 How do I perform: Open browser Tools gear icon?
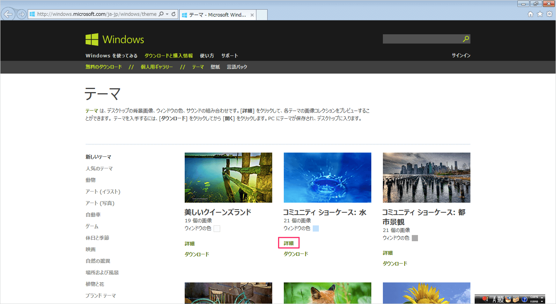pos(549,14)
